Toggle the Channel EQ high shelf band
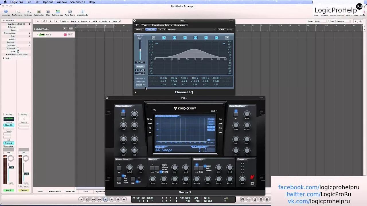367x206 pixels. [x=216, y=37]
